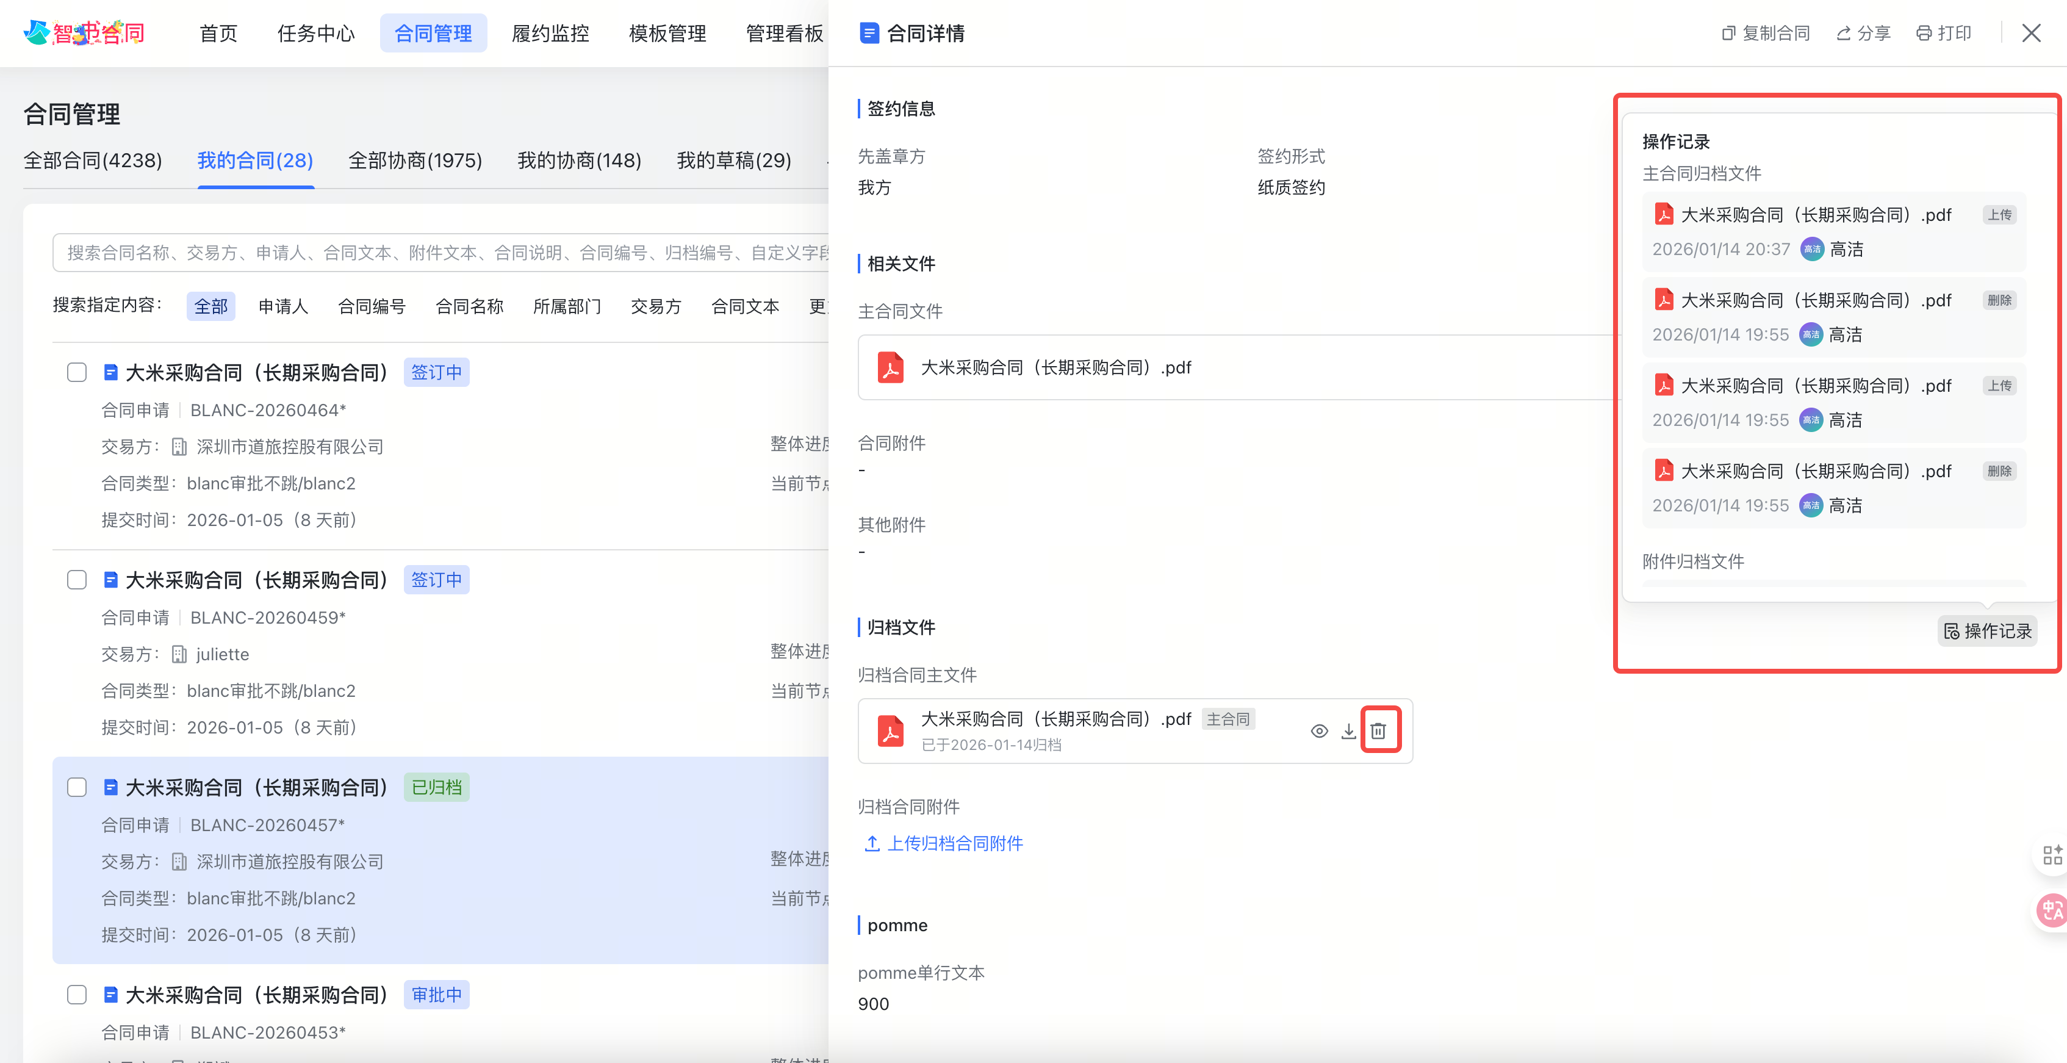Print the contract with 打印 icon
The width and height of the screenshot is (2067, 1063).
(x=1943, y=33)
